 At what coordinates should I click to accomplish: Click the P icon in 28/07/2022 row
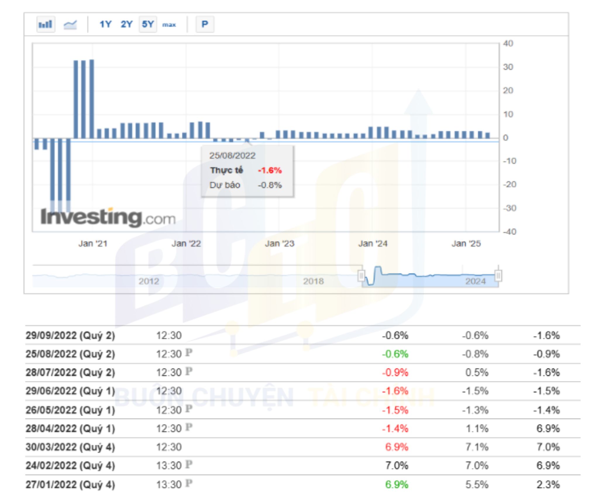(189, 372)
